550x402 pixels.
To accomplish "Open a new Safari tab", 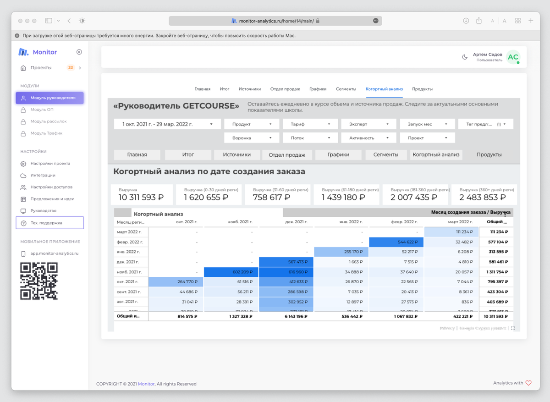I will coord(531,21).
